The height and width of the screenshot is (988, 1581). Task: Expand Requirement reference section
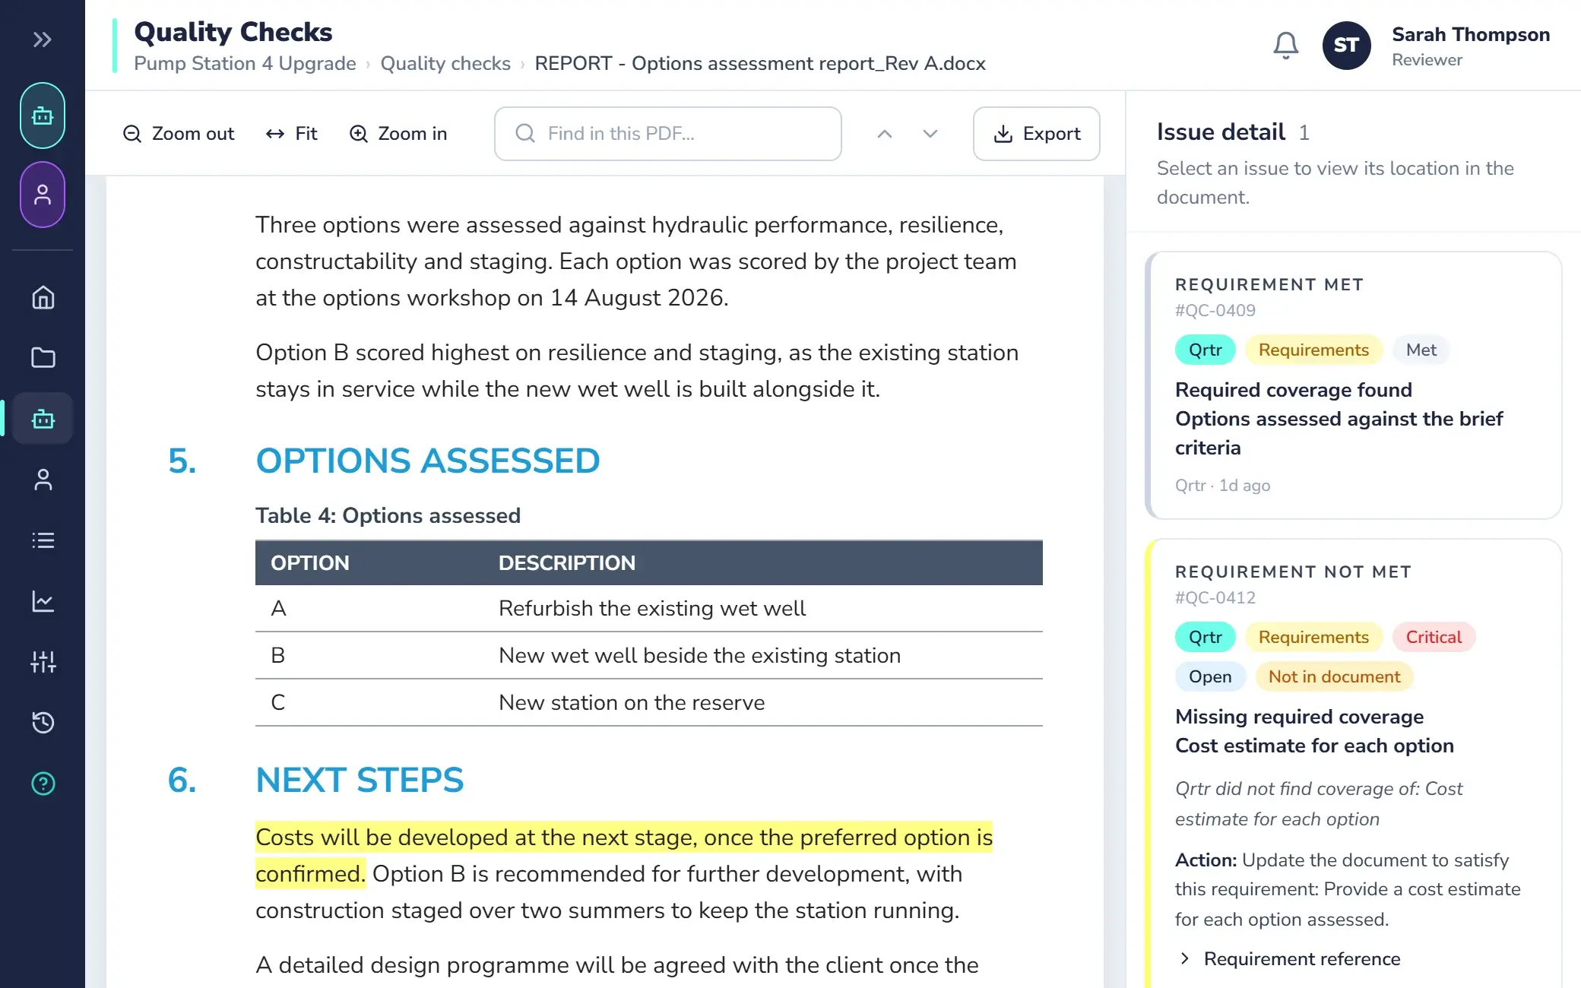tap(1289, 959)
